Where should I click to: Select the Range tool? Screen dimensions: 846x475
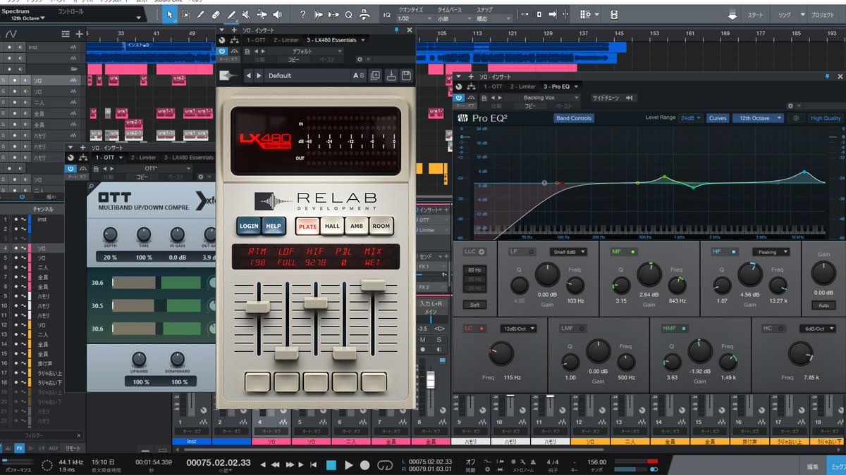coord(185,14)
